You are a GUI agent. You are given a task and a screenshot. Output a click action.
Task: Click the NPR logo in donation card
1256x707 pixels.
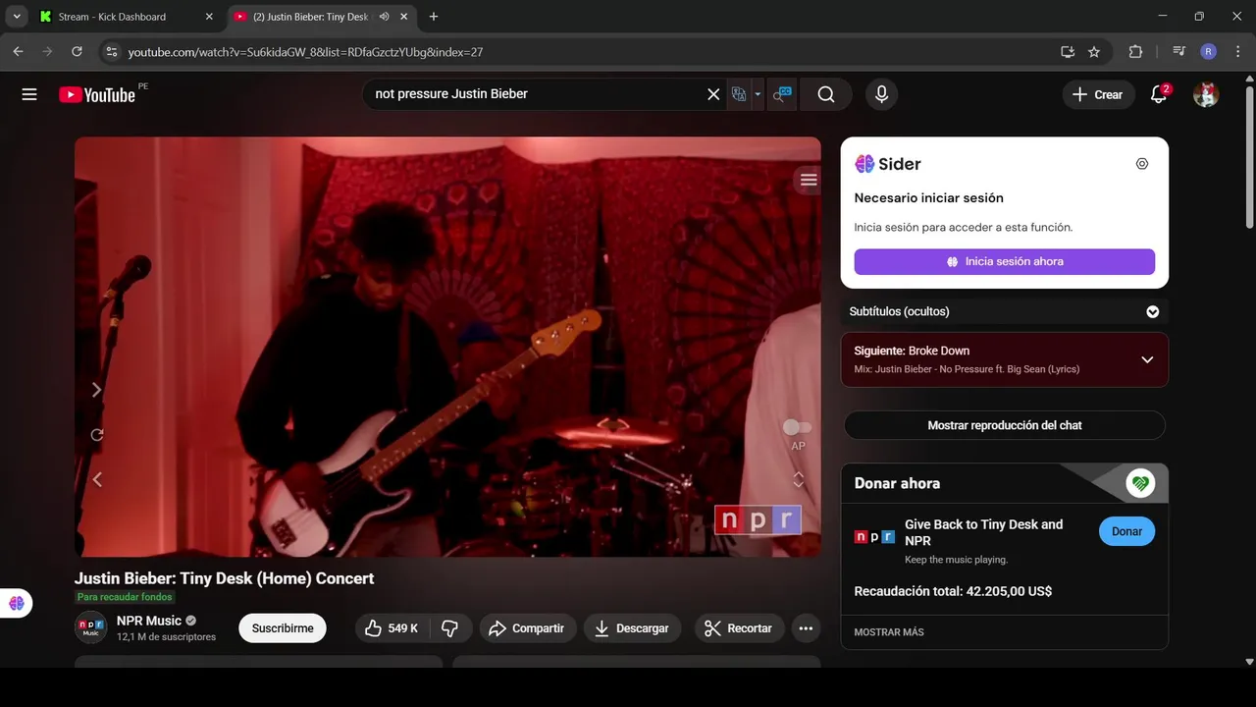point(874,537)
